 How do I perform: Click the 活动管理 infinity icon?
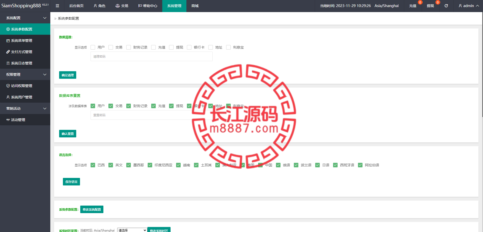pos(8,120)
